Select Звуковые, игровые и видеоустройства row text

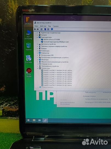click(x=54, y=46)
